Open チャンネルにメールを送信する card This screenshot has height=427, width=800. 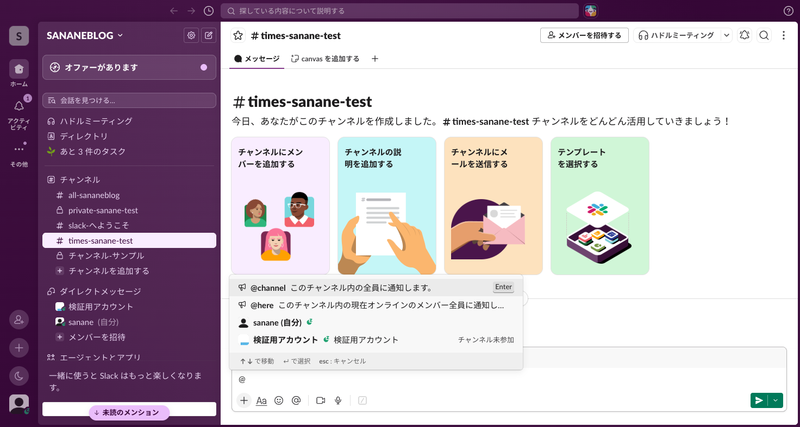(493, 206)
